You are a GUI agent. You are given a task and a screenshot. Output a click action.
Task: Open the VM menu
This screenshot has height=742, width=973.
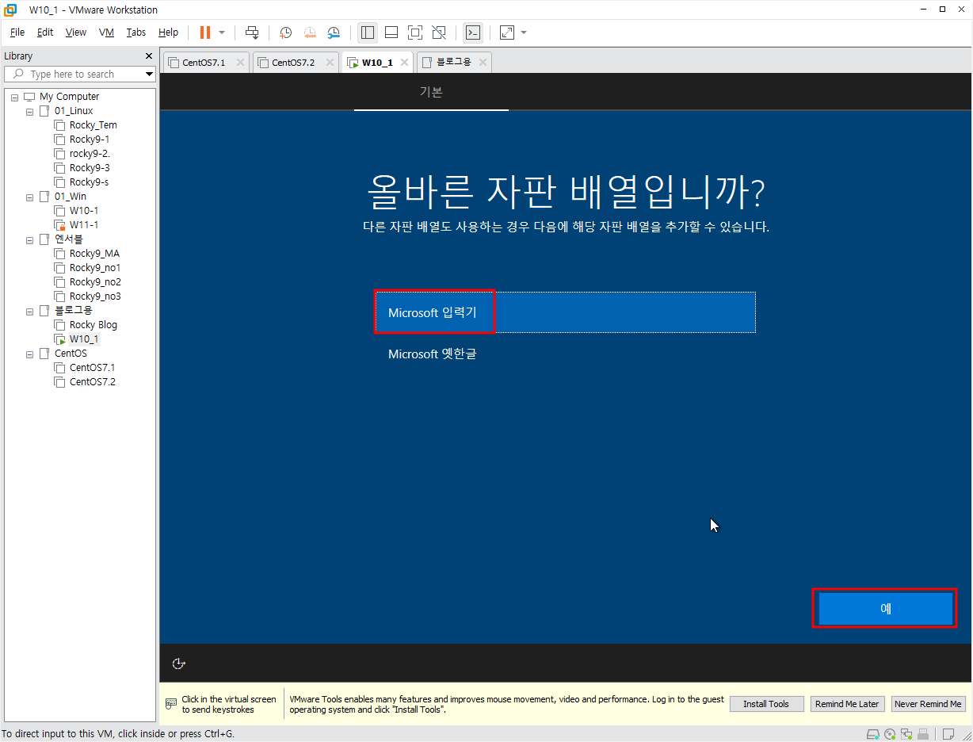tap(107, 33)
